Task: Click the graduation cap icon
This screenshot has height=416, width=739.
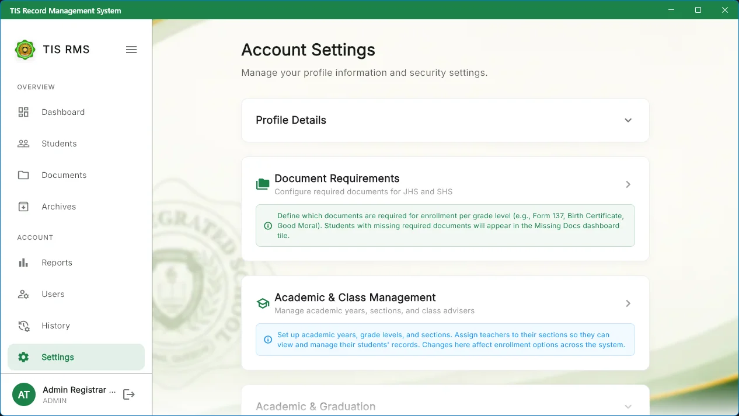Action: point(263,303)
